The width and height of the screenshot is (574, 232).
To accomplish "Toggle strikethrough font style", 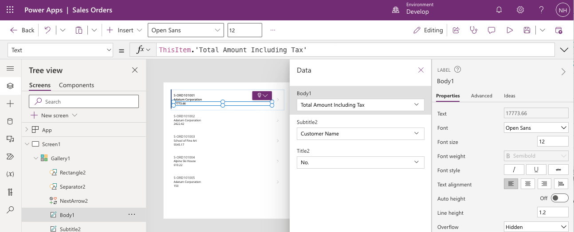I will pyautogui.click(x=558, y=170).
